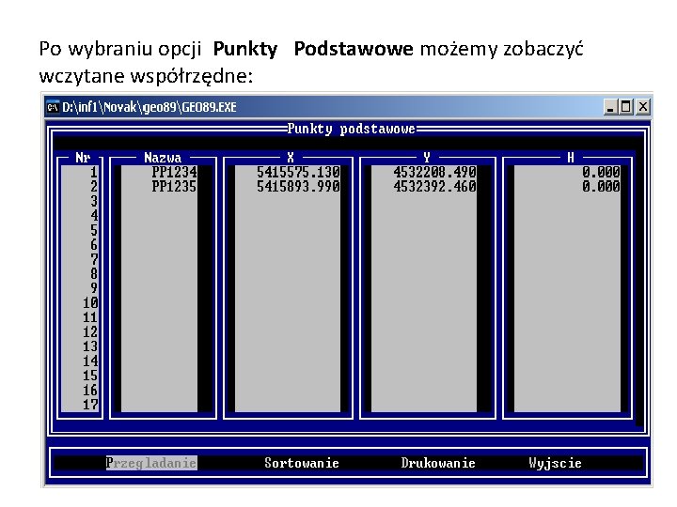Click row number 9 in Nr column
This screenshot has height=507, width=677.
[94, 288]
